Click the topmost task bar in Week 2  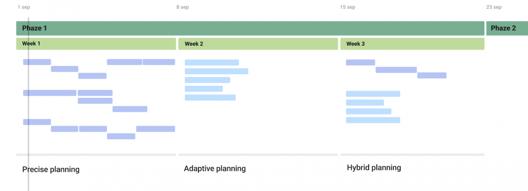tap(212, 62)
